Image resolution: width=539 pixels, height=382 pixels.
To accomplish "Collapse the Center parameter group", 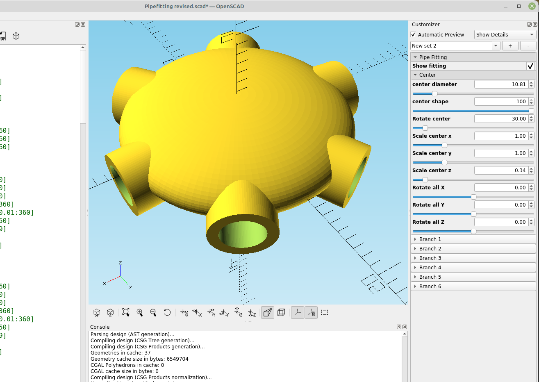I will tap(416, 75).
